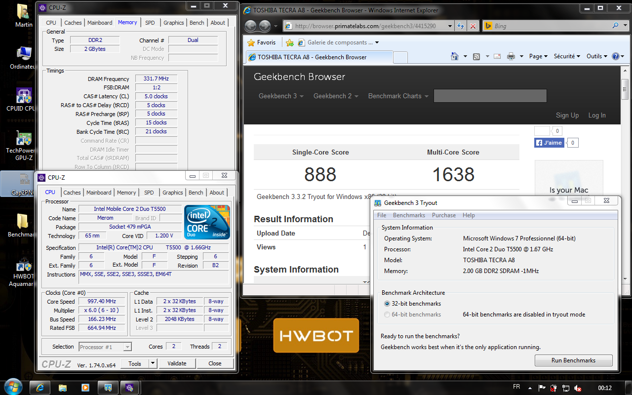Switch to Caches tab in front CPU-Z window
The width and height of the screenshot is (632, 395).
(72, 193)
